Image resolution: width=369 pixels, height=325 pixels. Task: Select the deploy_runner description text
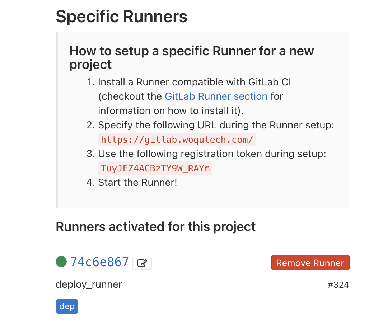coord(89,284)
